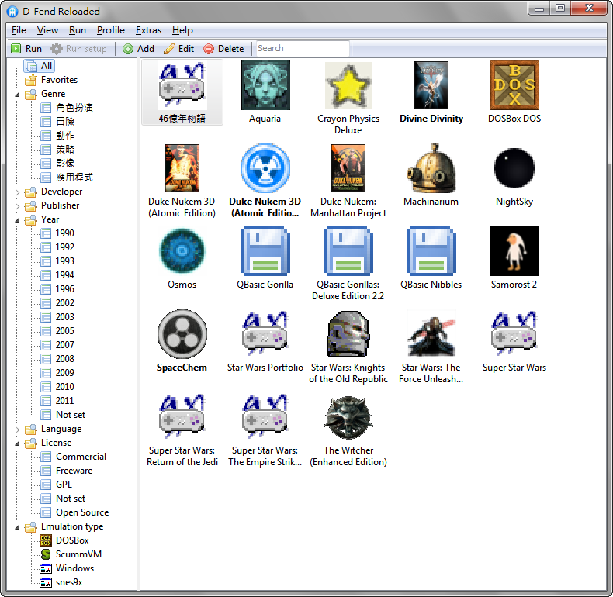The height and width of the screenshot is (597, 613).
Task: Filter by genre 冒險
Action: click(65, 122)
